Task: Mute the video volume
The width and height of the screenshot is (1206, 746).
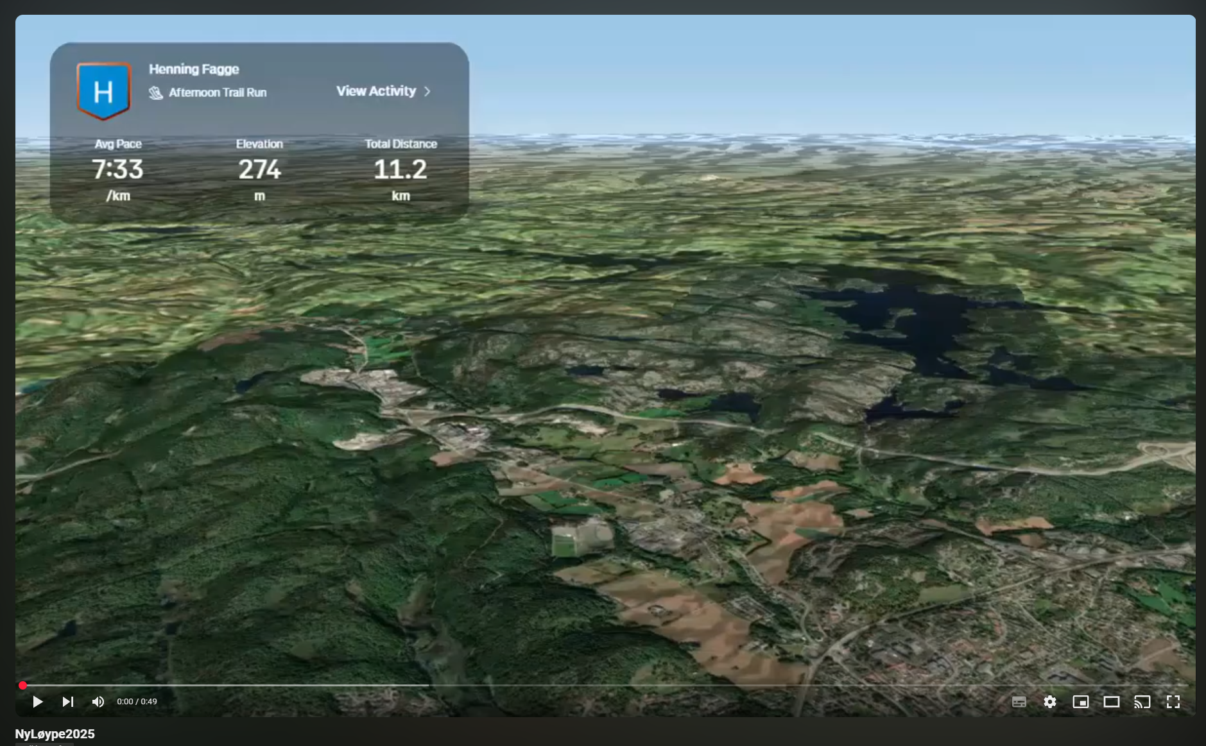Action: [98, 702]
